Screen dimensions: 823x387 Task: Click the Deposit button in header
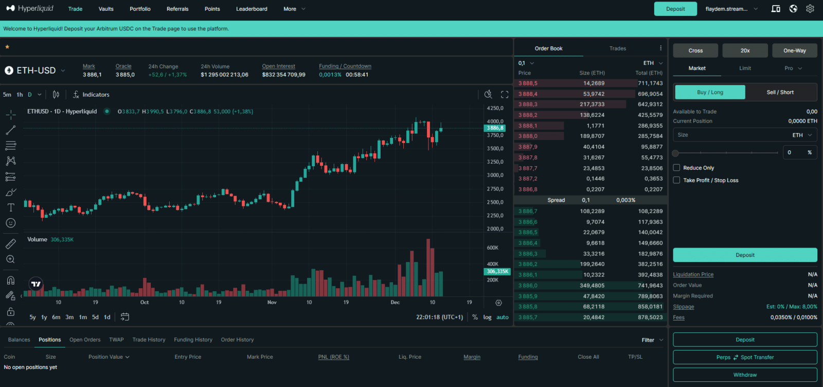675,9
